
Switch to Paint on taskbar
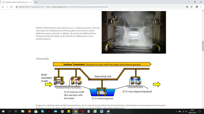108,111
